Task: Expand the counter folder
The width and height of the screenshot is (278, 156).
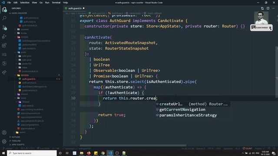Action: [x=24, y=29]
